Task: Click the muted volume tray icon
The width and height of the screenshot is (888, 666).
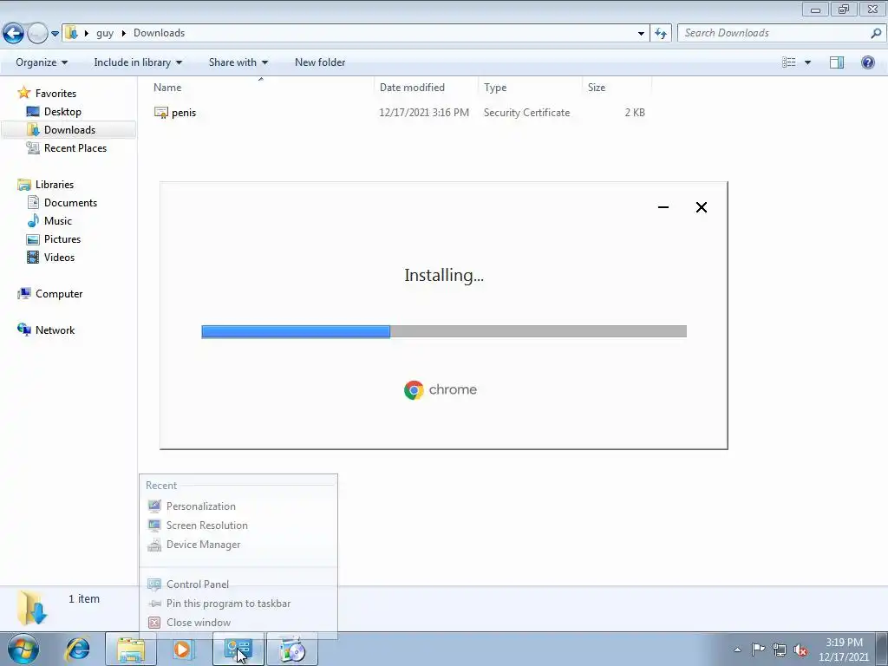Action: [800, 650]
